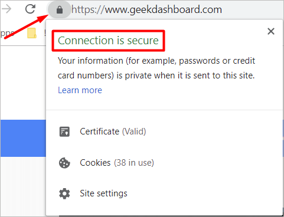Open Certificate label in the popup

[x=99, y=131]
